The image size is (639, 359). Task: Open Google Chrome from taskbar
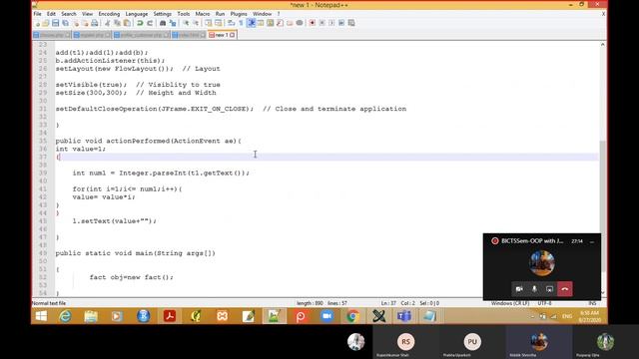pyautogui.click(x=352, y=316)
